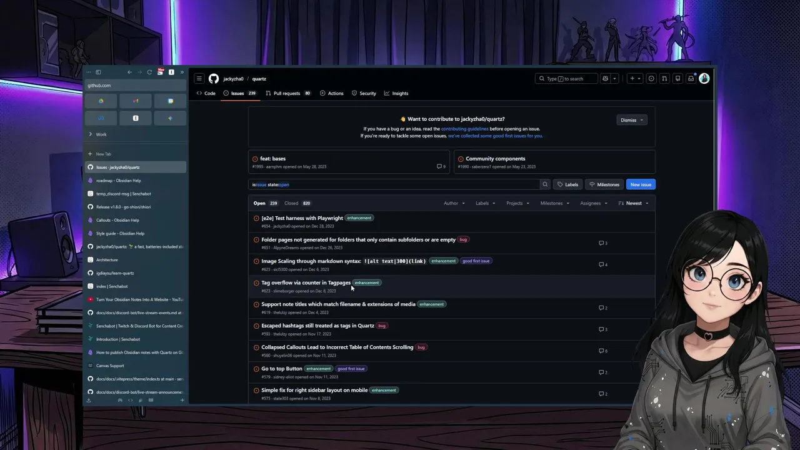Open Gemini sparkle pinned tile

(170, 117)
